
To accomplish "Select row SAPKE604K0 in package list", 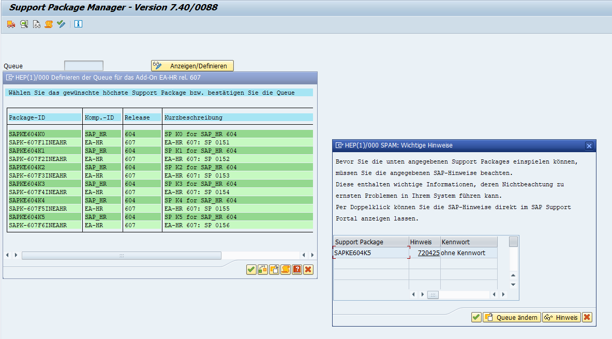I will [x=160, y=134].
